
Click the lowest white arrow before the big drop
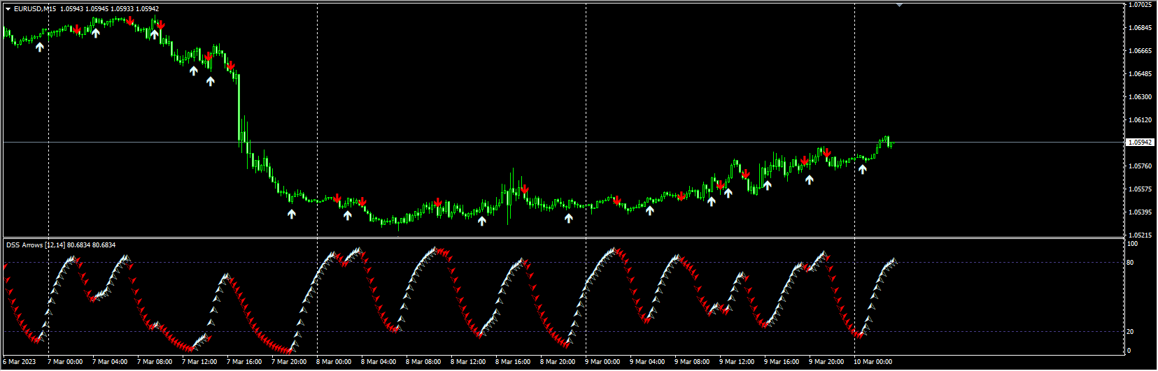(x=210, y=81)
